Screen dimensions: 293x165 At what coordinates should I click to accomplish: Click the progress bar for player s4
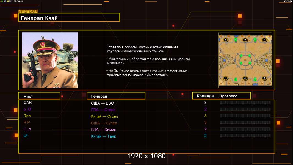coord(245,136)
